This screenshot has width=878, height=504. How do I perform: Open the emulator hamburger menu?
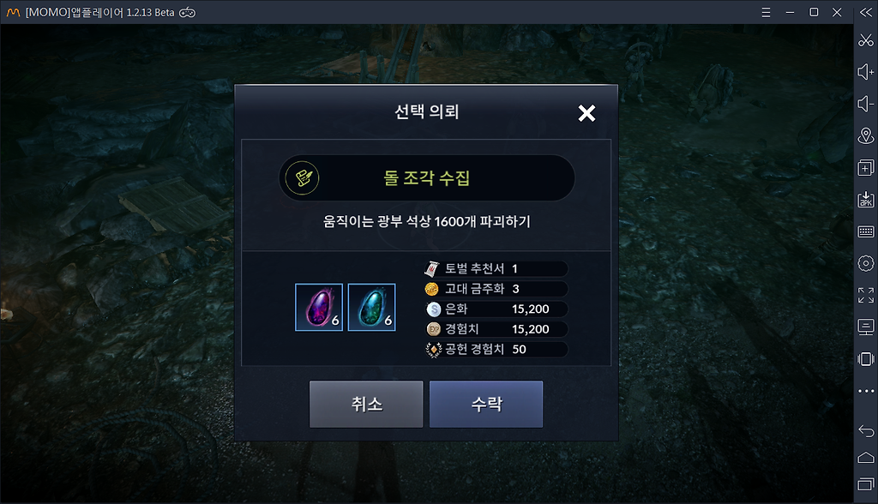click(x=766, y=12)
